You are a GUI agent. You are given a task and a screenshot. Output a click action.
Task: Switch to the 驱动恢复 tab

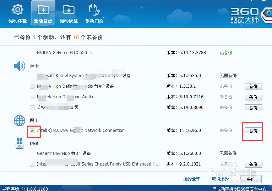point(69,13)
